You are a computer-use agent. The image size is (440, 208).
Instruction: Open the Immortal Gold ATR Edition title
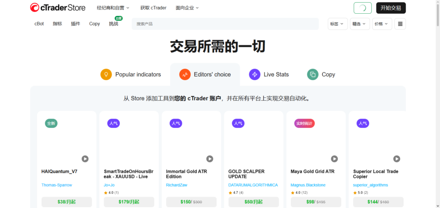[x=186, y=174]
